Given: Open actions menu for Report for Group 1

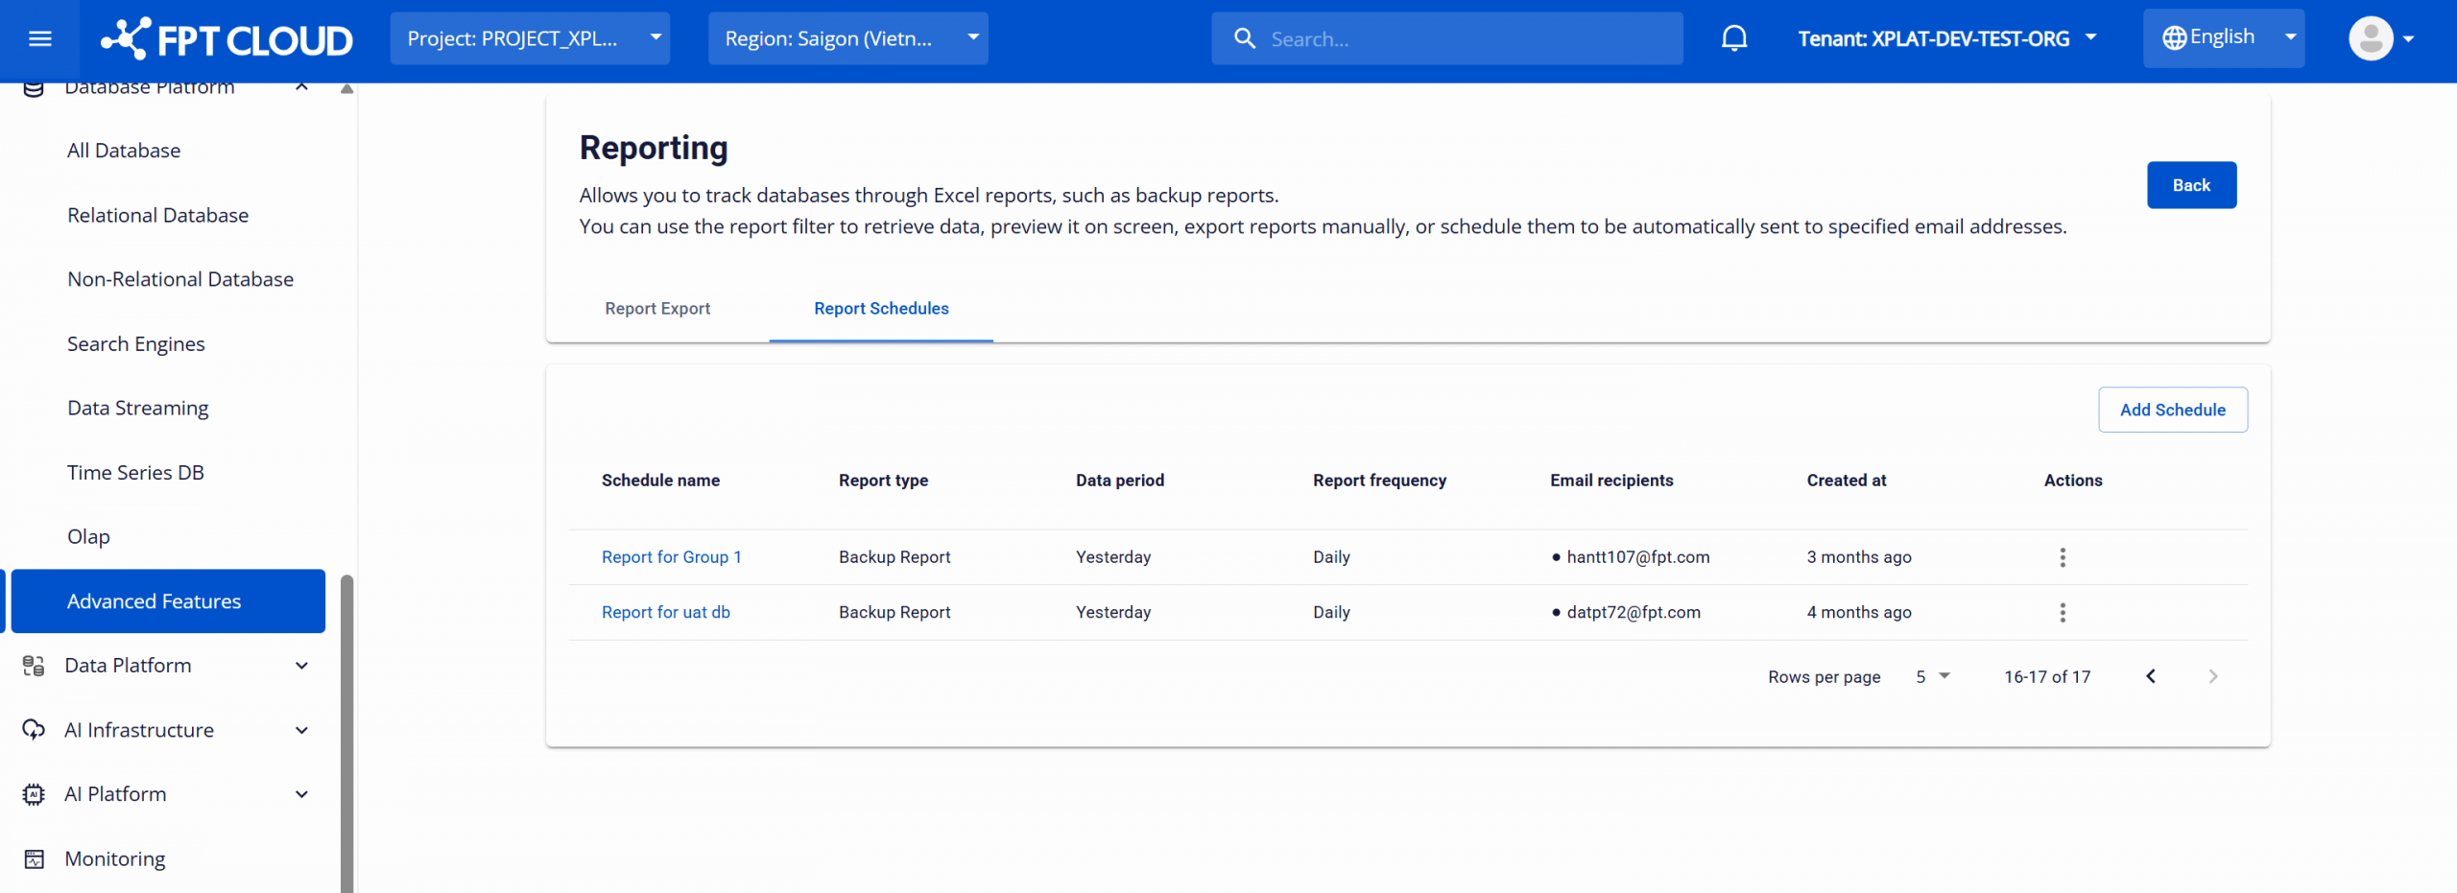Looking at the screenshot, I should tap(2062, 557).
